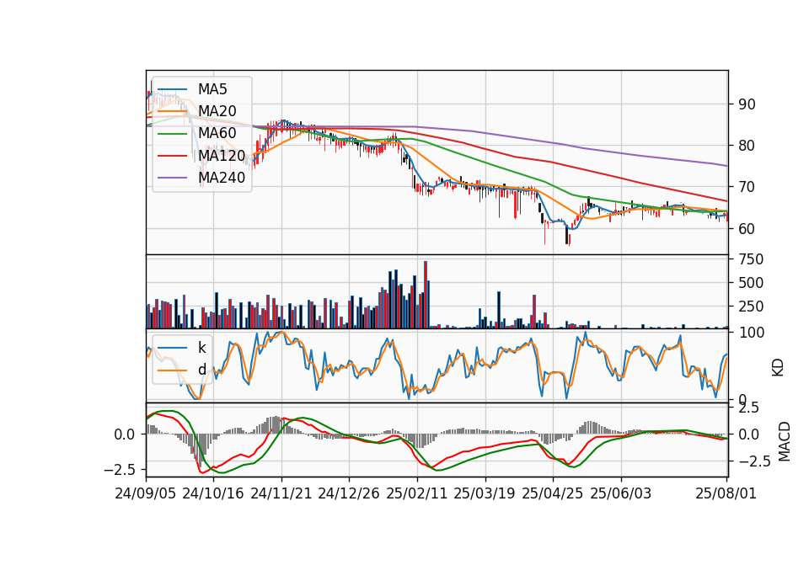Click the 25/02/11 date axis label
Viewport: 809px width, 581px height.
417,493
